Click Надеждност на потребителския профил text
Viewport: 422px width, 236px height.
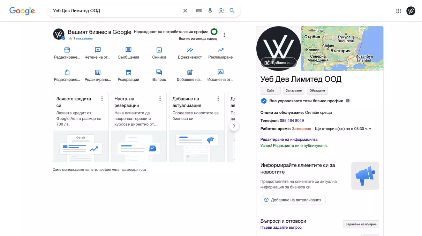tap(171, 32)
